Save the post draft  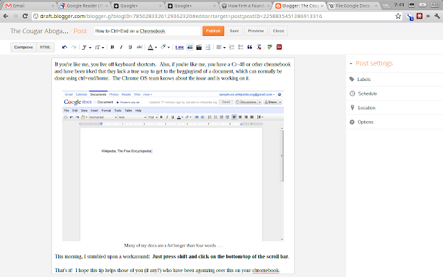tap(234, 30)
